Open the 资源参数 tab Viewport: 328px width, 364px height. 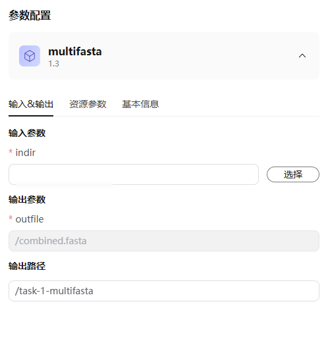[88, 104]
